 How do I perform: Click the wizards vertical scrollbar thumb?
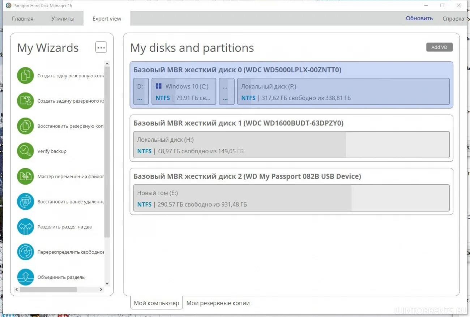[x=107, y=152]
